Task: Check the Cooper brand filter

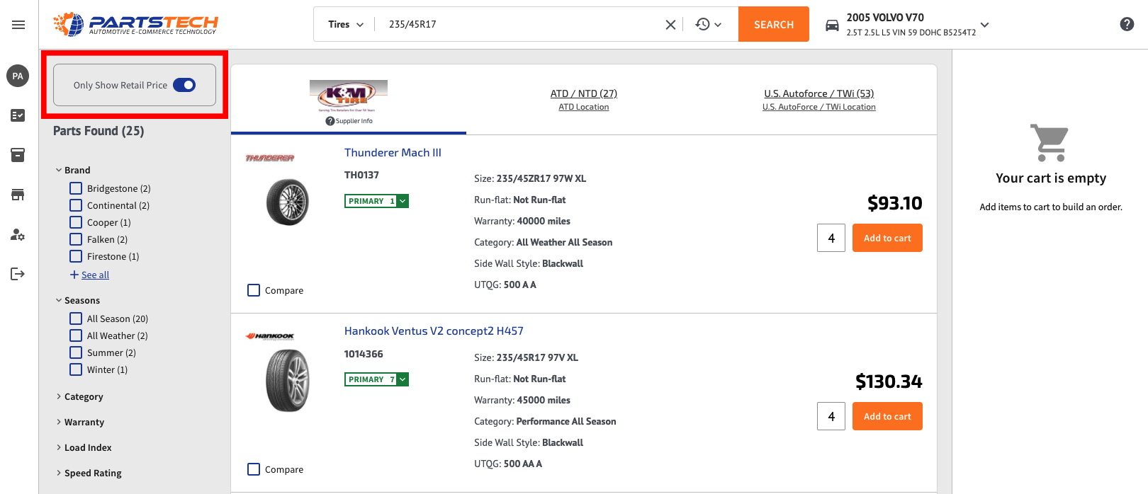Action: pos(76,222)
